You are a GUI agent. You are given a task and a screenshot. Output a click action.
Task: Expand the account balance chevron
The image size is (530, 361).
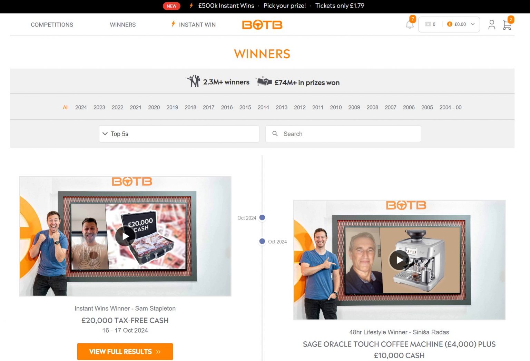coord(473,24)
